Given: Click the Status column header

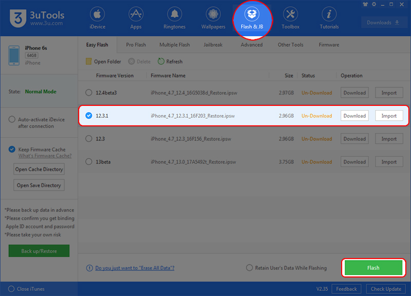Looking at the screenshot, I should point(308,76).
